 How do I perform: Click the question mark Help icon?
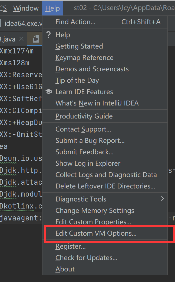49,35
